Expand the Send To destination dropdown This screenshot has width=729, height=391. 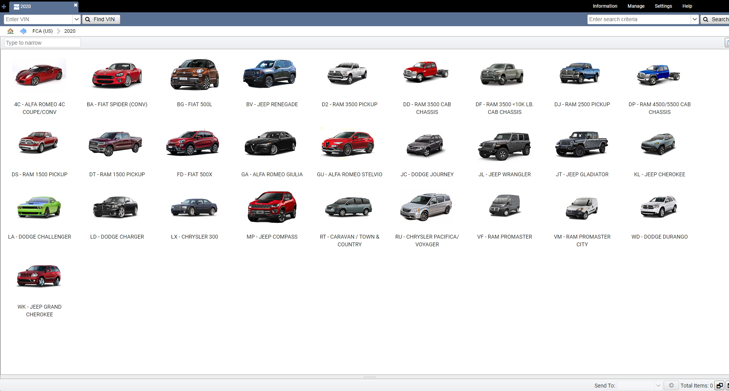pyautogui.click(x=658, y=385)
